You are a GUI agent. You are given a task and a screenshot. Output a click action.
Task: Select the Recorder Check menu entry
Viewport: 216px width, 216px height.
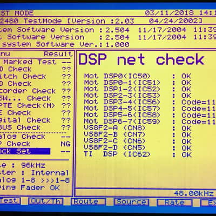[x=36, y=91]
